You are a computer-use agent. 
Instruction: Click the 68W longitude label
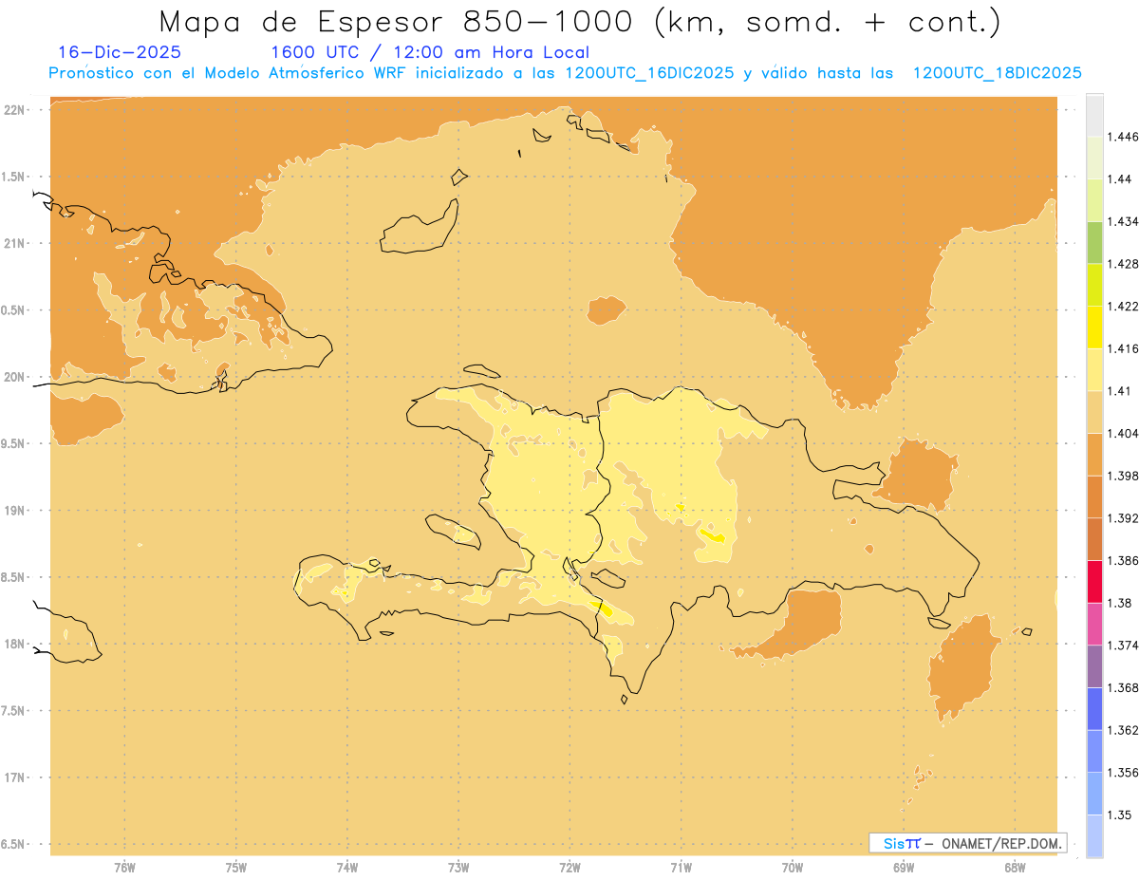point(1015,868)
